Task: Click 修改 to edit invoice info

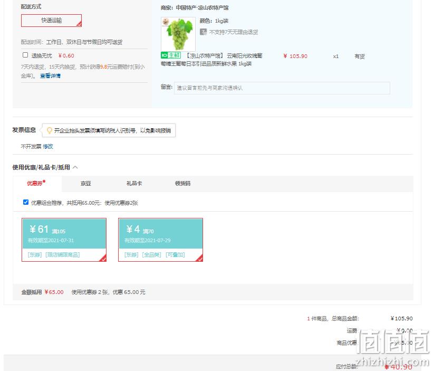Action: coord(48,146)
